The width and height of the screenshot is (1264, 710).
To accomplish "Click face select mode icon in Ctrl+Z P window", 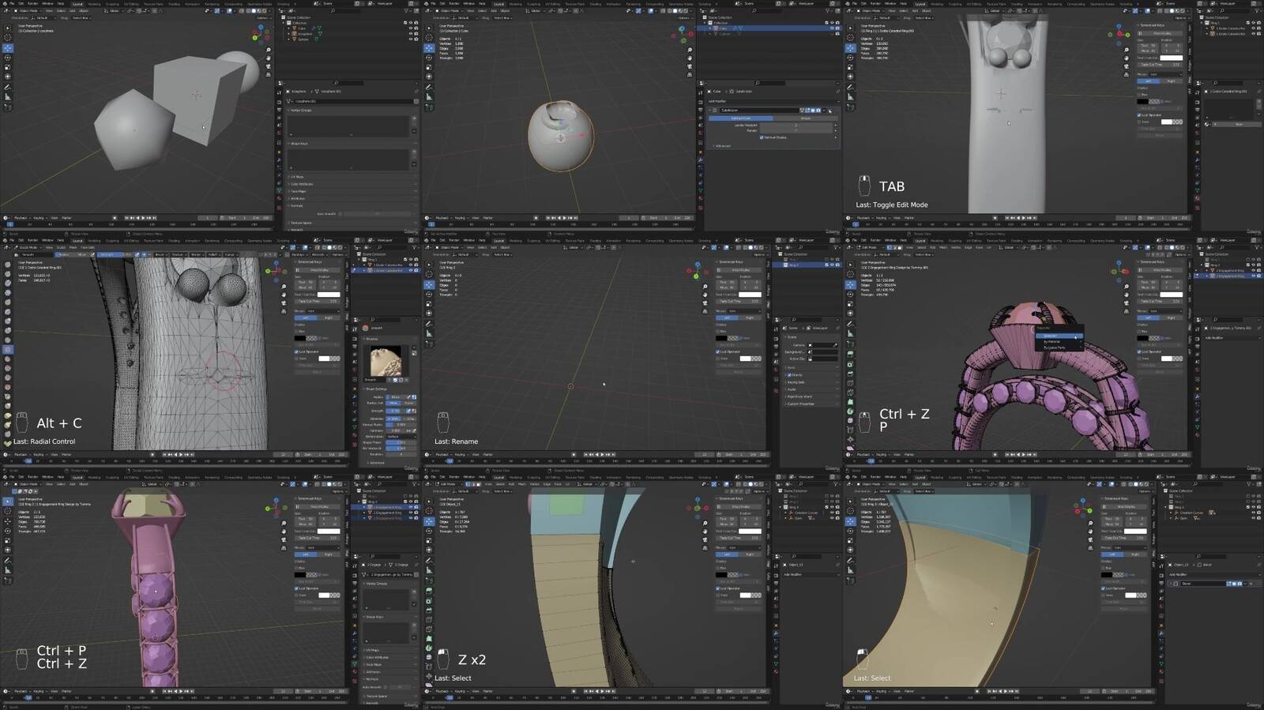I will 900,247.
